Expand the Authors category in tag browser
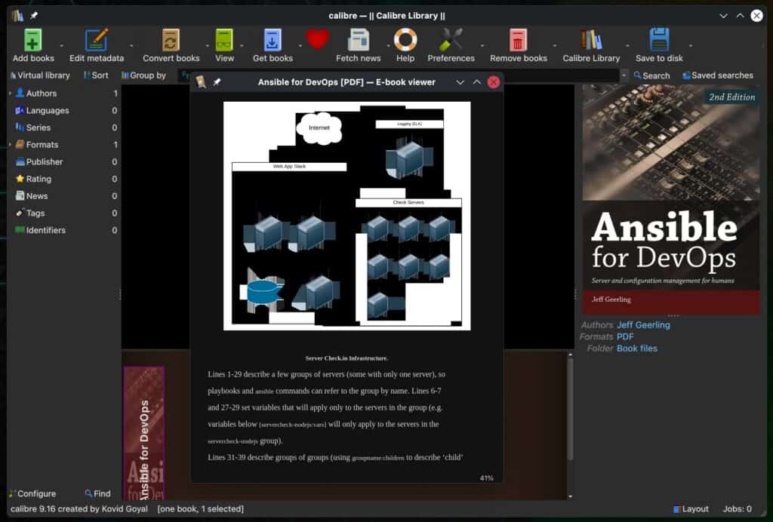Screen dimensions: 773x522 point(10,93)
